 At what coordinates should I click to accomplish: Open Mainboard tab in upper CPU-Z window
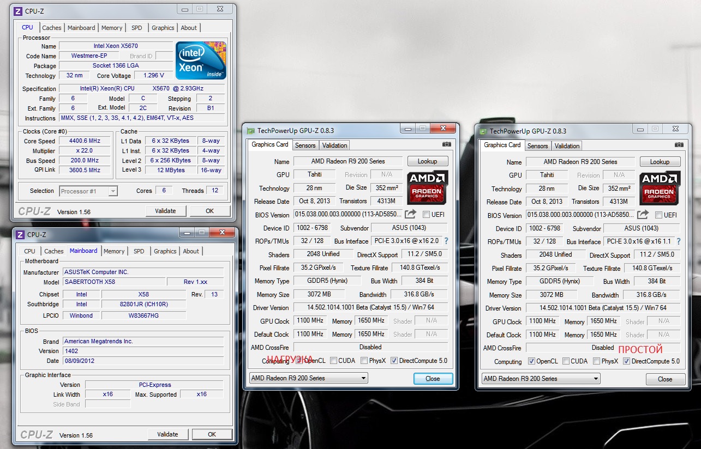81,28
